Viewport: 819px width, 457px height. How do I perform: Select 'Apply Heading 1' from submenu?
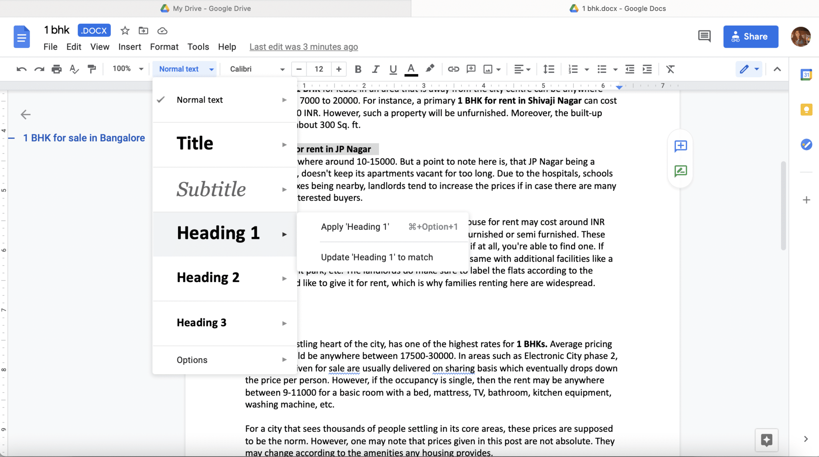(356, 226)
